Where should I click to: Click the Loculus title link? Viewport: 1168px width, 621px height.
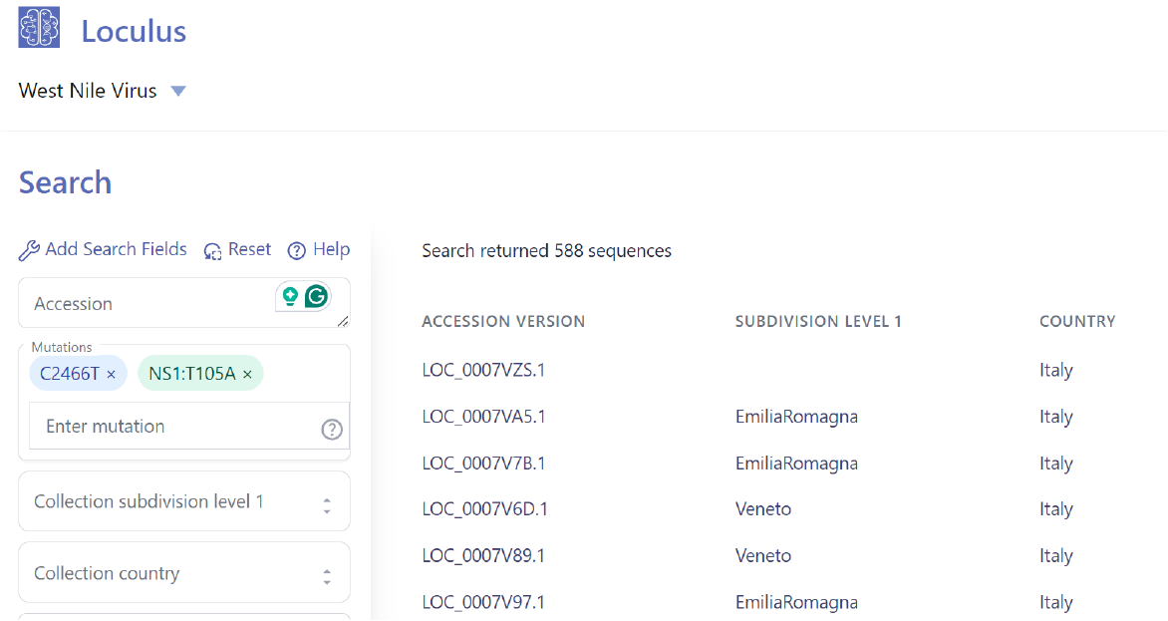coord(134,31)
